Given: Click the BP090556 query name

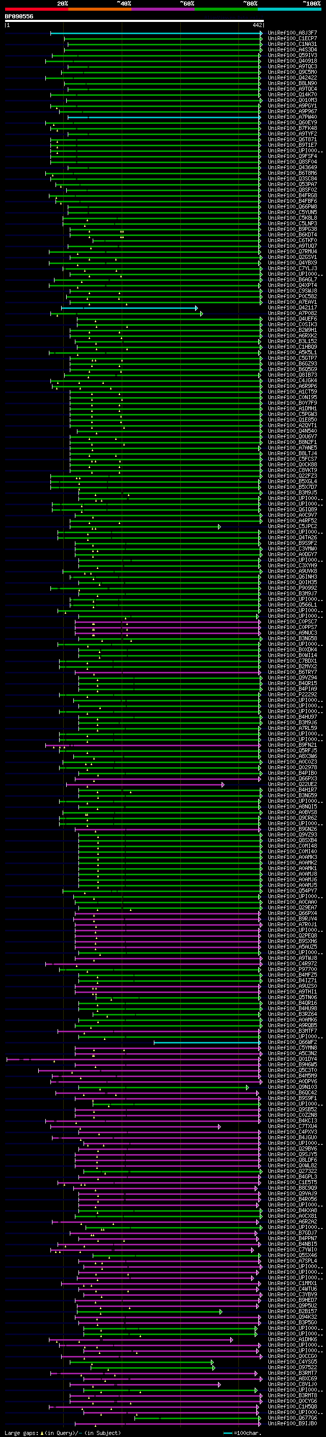Looking at the screenshot, I should click(19, 17).
